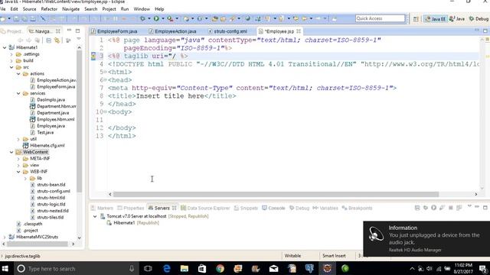Close the Navigator view tab
The image size is (490, 275).
tap(58, 31)
